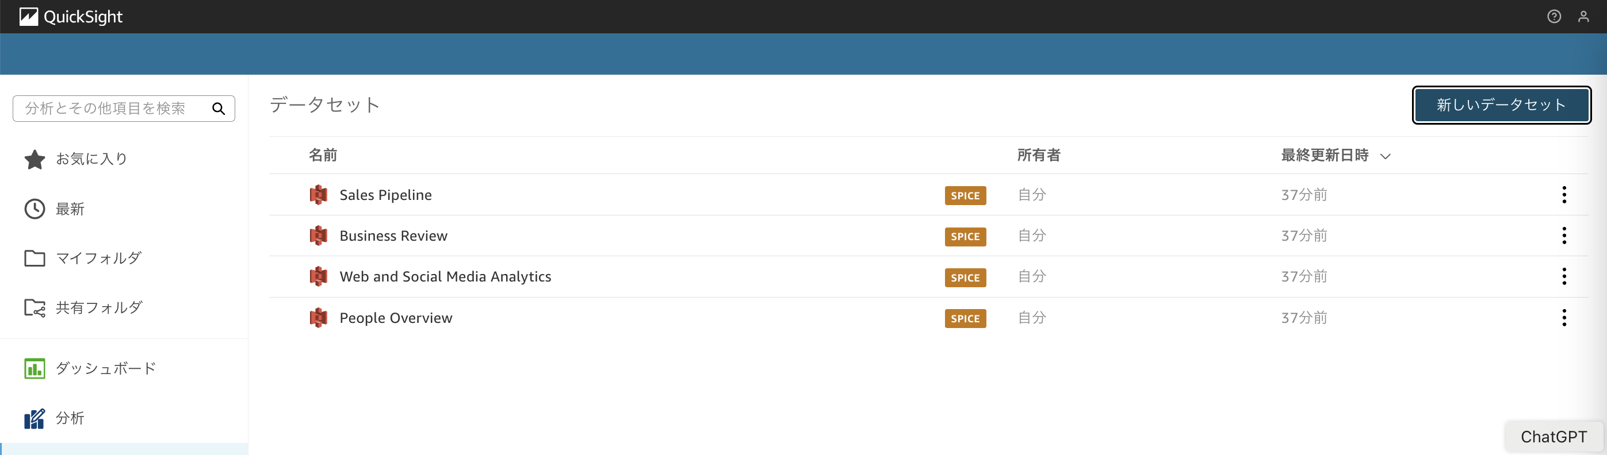Image resolution: width=1607 pixels, height=455 pixels.
Task: Click the QuickSight title text
Action: coord(83,17)
